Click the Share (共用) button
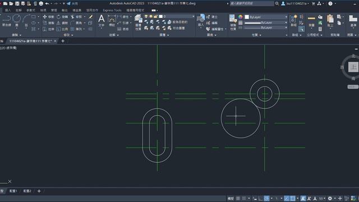This screenshot has height=202, width=359. pos(72,3)
